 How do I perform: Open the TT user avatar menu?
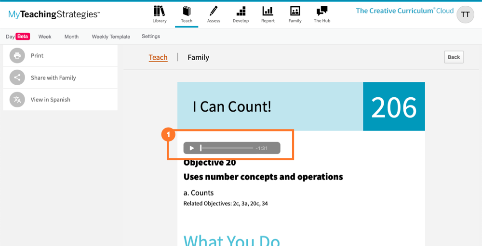coord(465,14)
